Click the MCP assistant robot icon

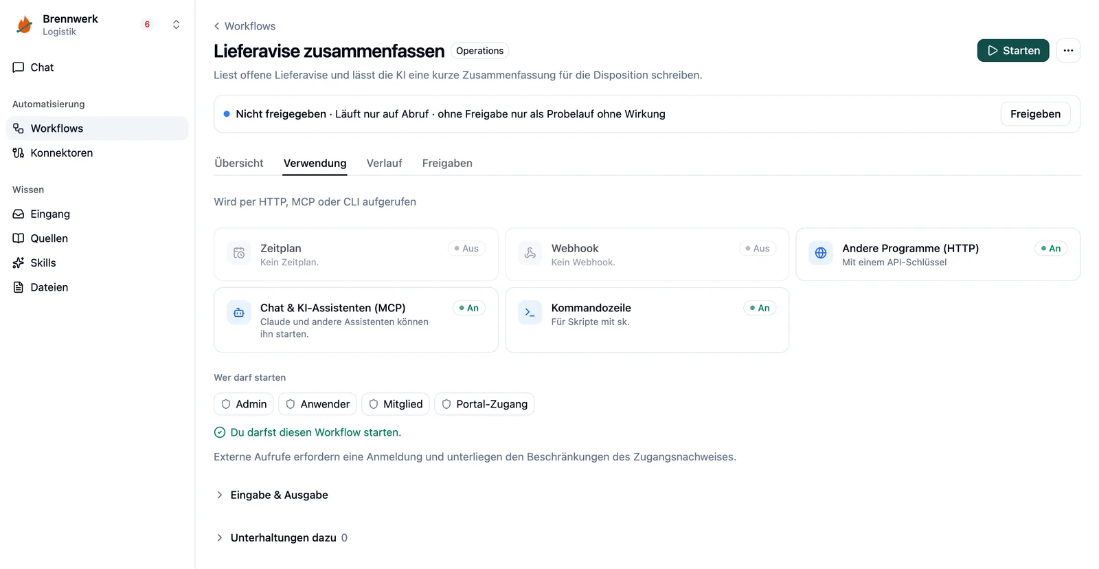[x=239, y=313]
